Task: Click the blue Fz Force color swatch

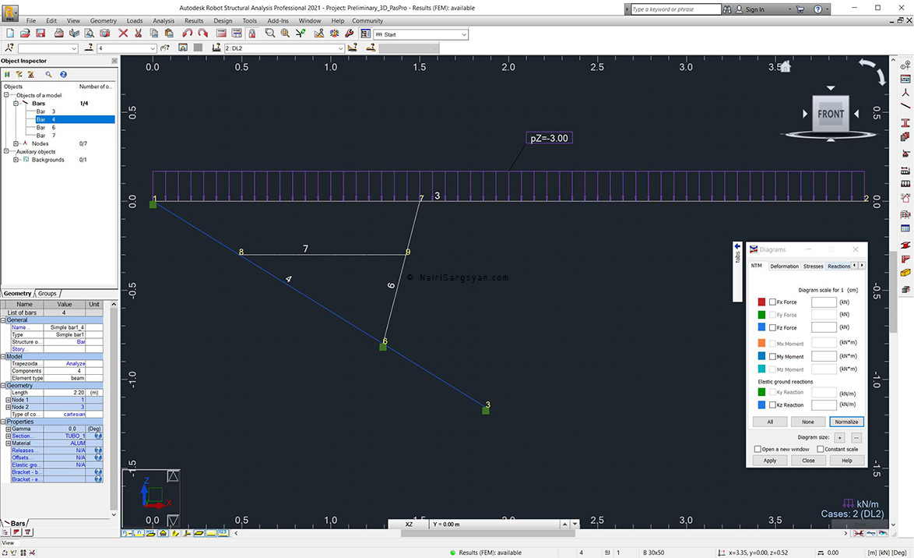Action: (x=761, y=327)
